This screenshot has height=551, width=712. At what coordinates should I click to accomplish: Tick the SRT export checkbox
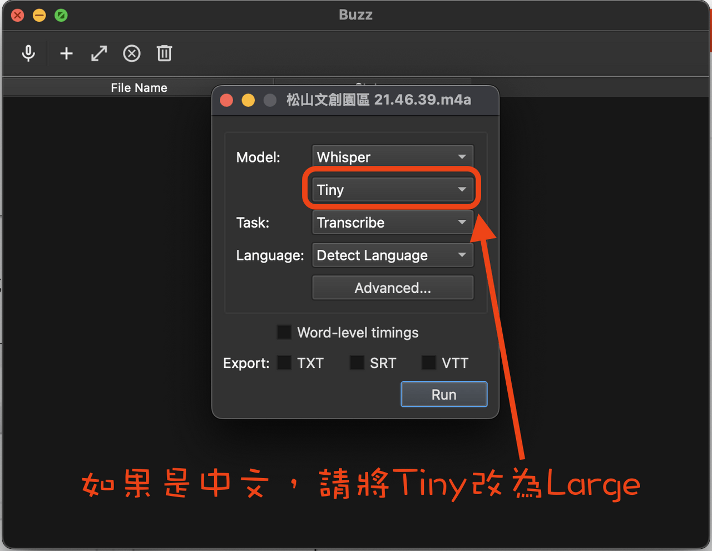tap(357, 363)
